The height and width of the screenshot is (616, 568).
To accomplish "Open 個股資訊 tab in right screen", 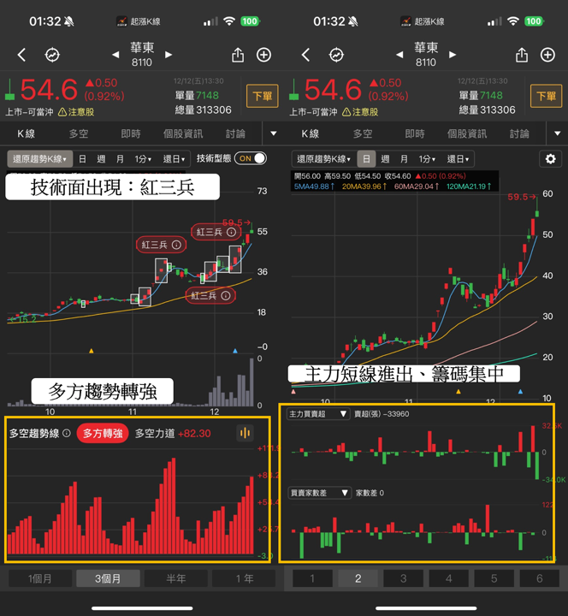I will (467, 134).
